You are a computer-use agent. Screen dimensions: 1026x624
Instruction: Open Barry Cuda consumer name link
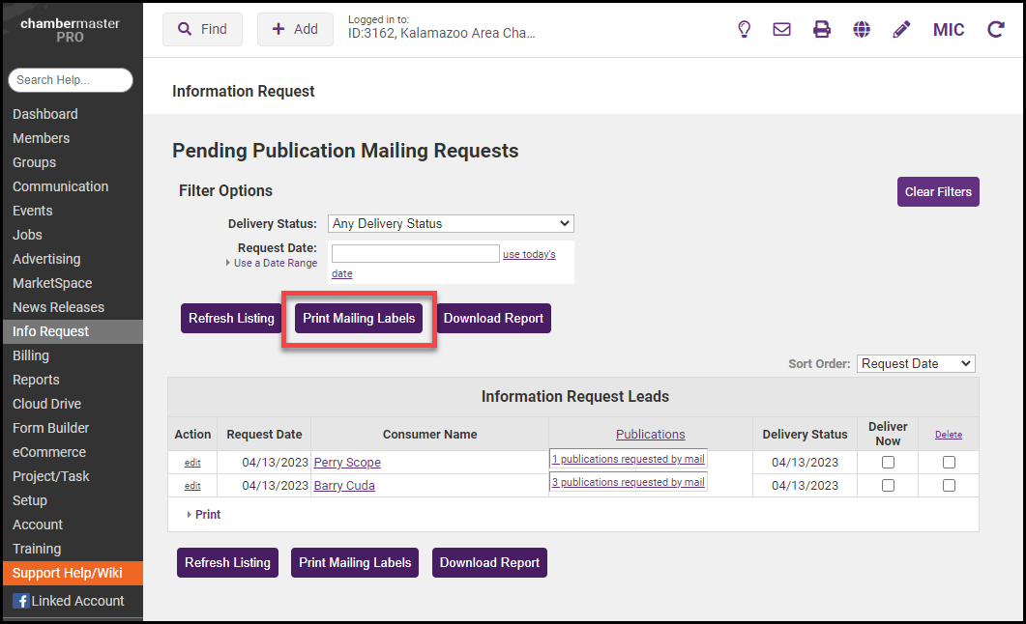[x=344, y=486]
